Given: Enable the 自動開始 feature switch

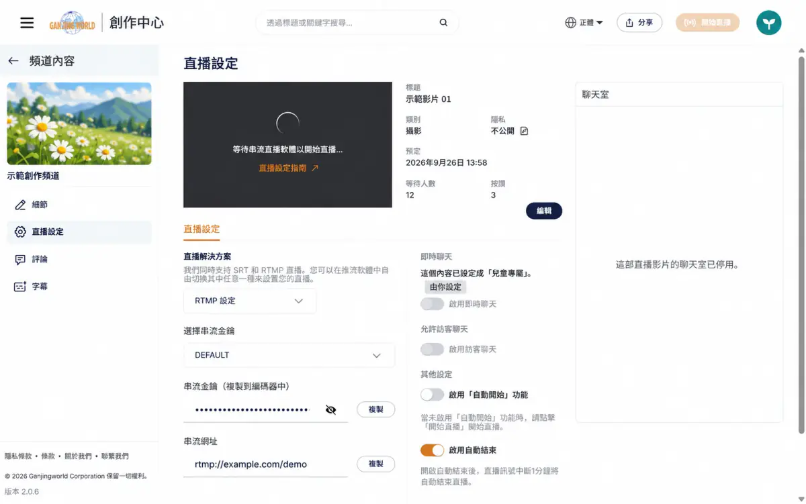Looking at the screenshot, I should click(432, 395).
